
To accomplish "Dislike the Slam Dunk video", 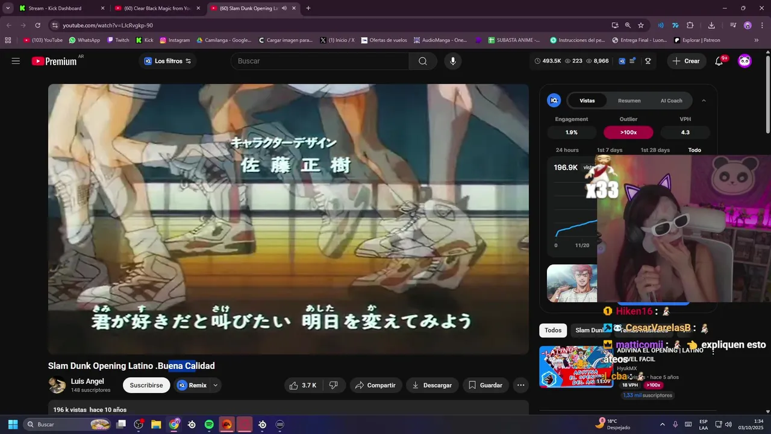I will pos(334,385).
